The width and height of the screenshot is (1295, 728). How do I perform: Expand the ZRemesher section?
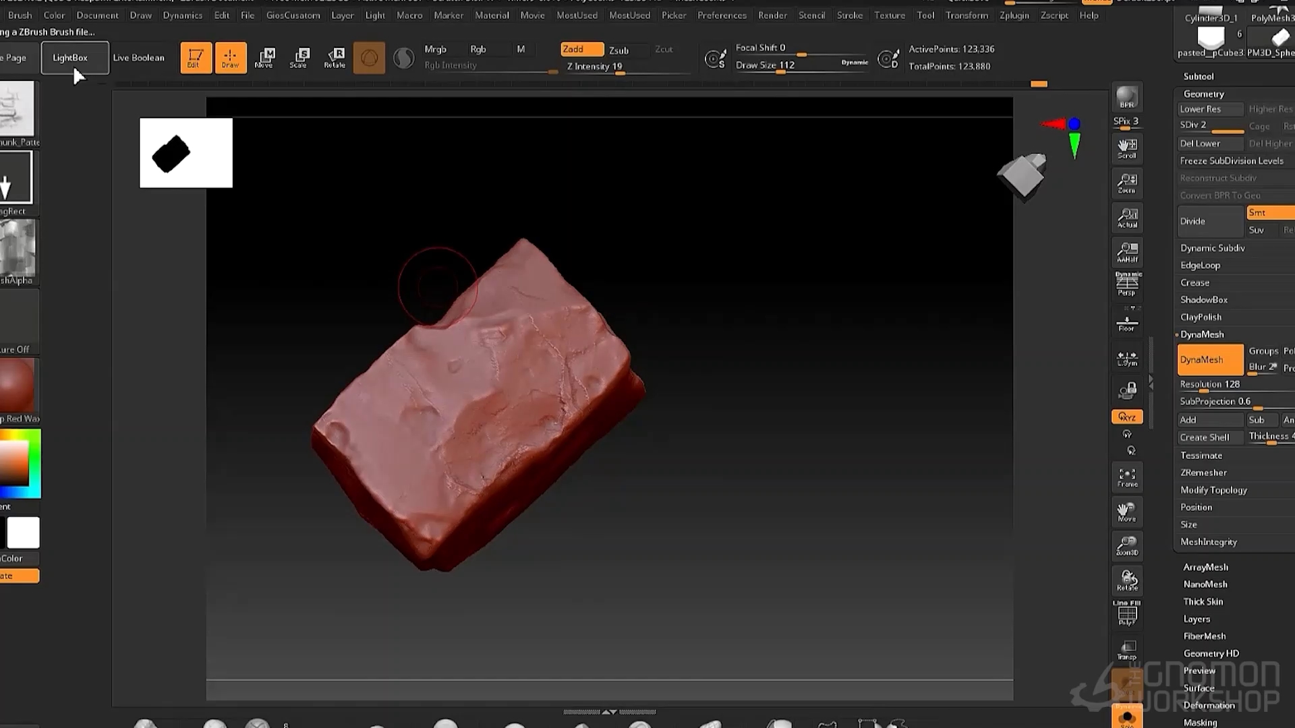(1203, 472)
